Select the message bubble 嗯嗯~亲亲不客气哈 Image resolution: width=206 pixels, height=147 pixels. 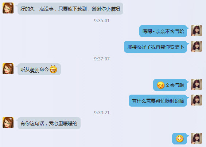[163, 31]
